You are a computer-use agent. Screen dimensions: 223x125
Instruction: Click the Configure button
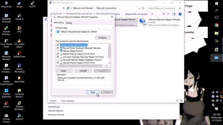click(x=103, y=37)
